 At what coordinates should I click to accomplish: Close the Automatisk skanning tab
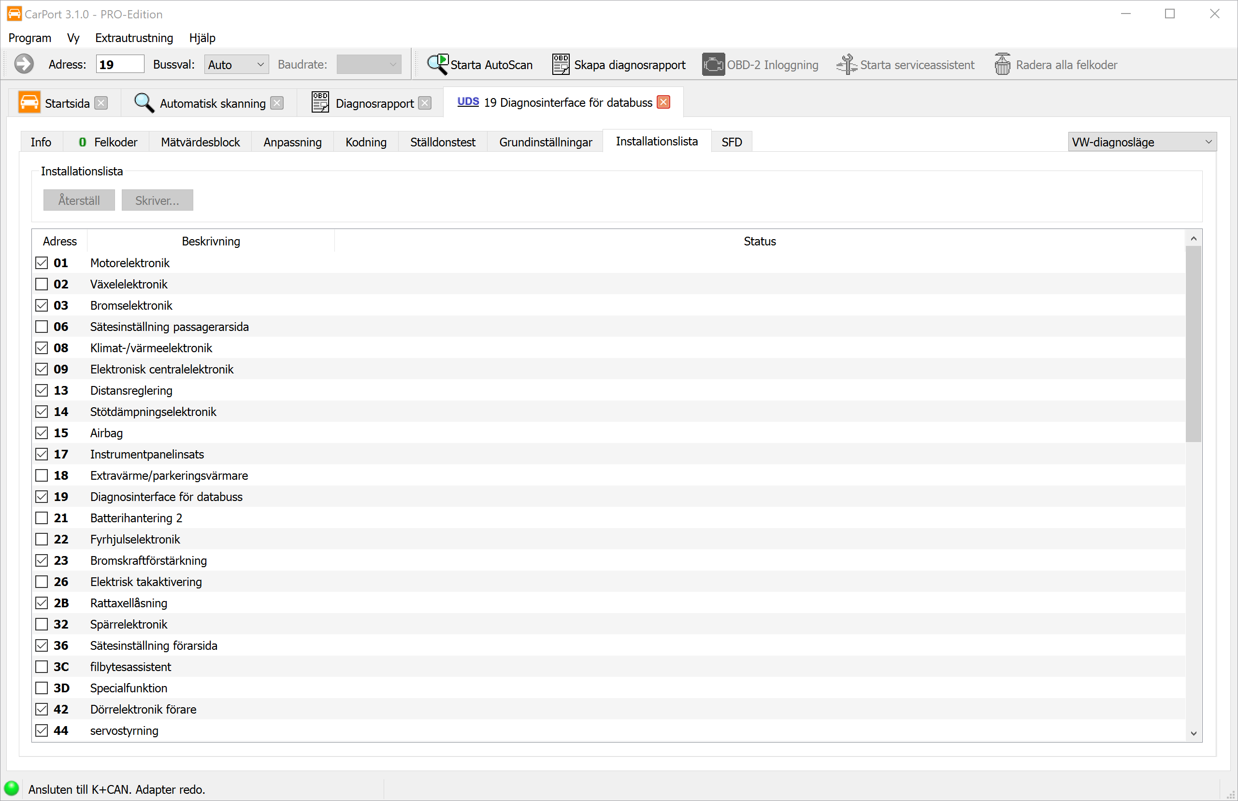click(277, 103)
